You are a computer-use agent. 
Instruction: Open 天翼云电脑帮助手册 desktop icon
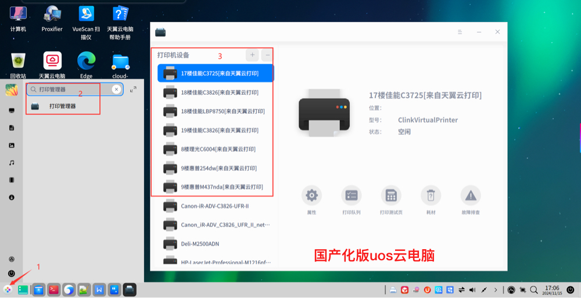pyautogui.click(x=120, y=22)
